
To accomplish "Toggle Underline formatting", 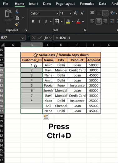I will pyautogui.click(x=46, y=21).
